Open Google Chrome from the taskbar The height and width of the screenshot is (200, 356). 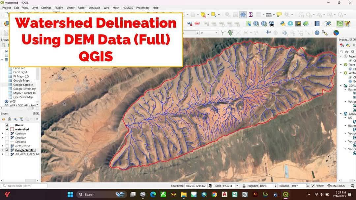point(214,194)
